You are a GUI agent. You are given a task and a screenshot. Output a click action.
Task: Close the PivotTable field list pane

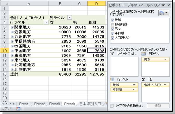point(169,5)
